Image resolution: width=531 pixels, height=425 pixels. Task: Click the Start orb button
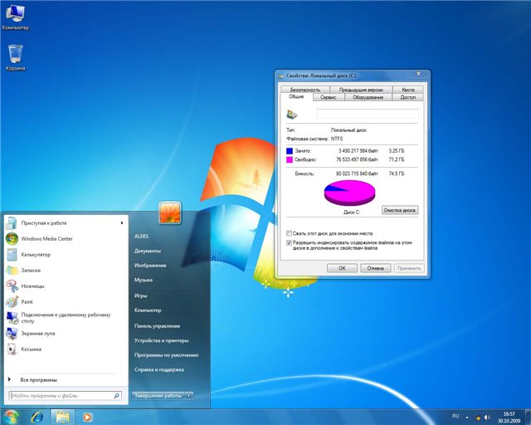point(11,417)
